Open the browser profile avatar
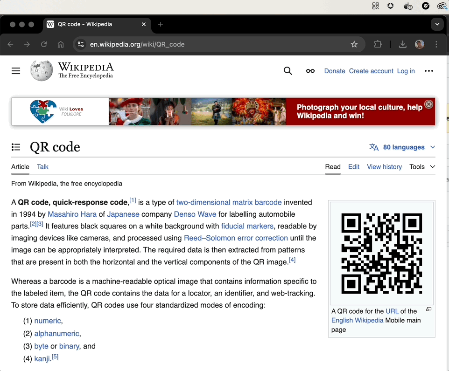449x371 pixels. 420,44
